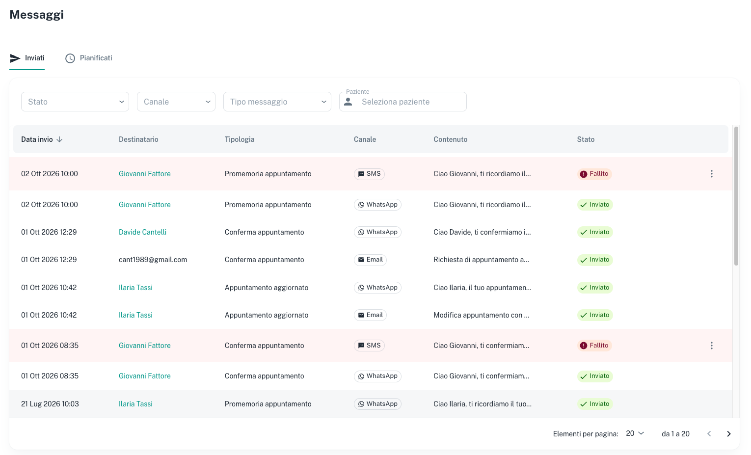This screenshot has width=751, height=455.
Task: Click the 'da 1 a 20' pagination text
Action: point(675,434)
